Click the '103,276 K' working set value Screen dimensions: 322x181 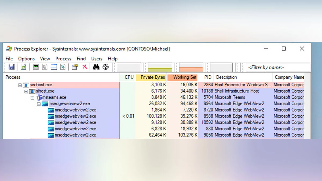point(188,135)
